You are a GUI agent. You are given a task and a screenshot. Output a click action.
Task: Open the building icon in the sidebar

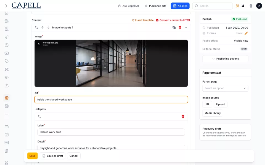(x=7, y=29)
